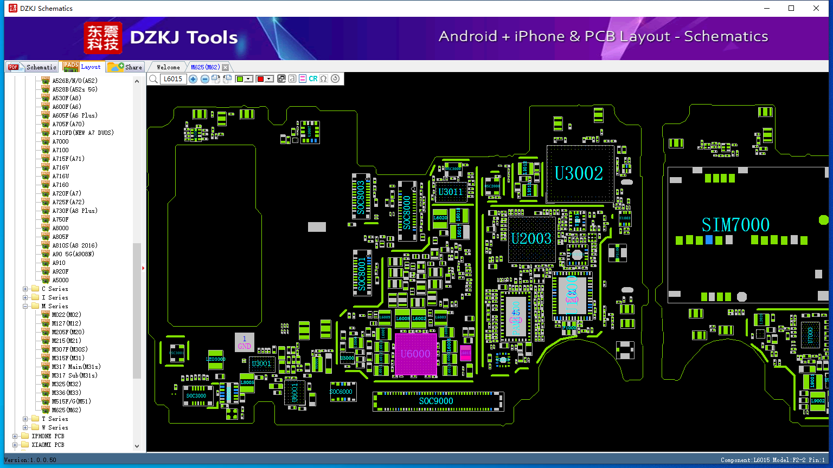Click the DZKJ Schematics title bar app icon

tap(13, 8)
